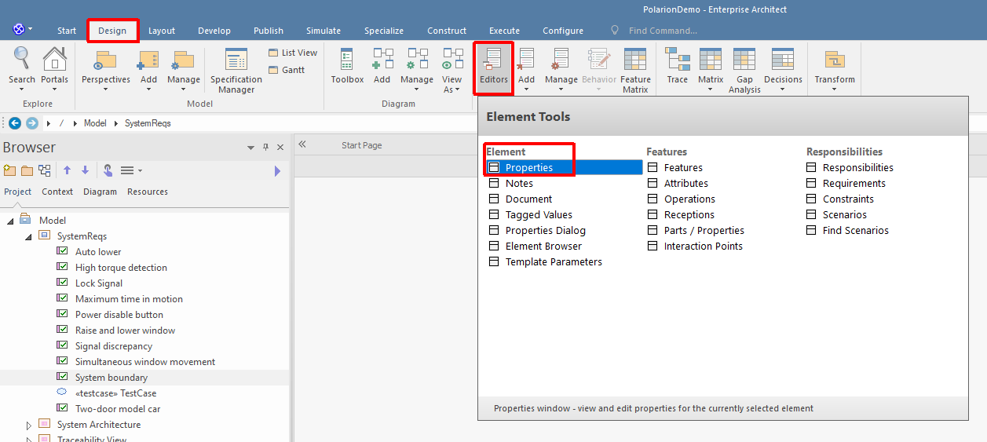Click the Portals house icon

pos(54,60)
